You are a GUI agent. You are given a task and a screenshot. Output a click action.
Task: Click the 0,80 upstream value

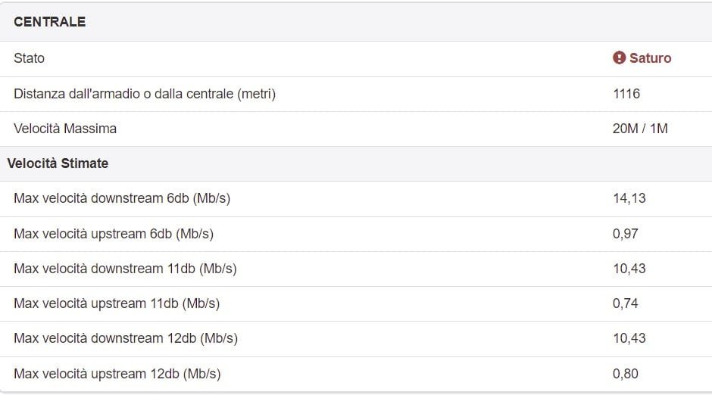point(625,374)
